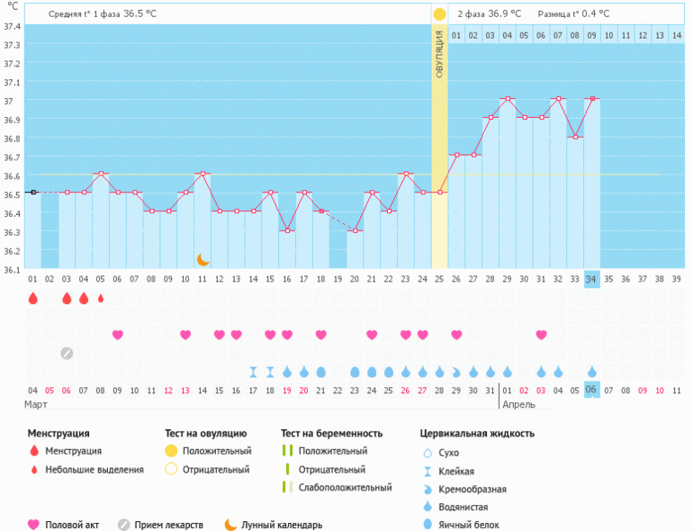Click the yellow 'Положительный' ovulation test legend circle
The height and width of the screenshot is (531, 693).
click(172, 451)
